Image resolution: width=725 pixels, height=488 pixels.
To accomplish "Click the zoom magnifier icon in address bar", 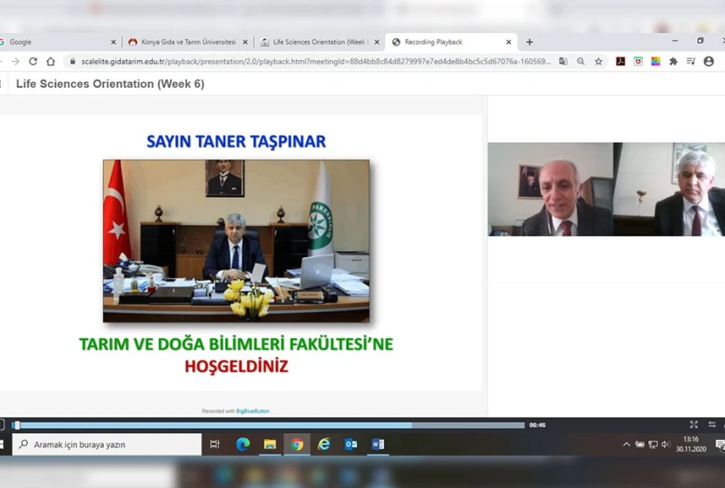I will [x=580, y=62].
